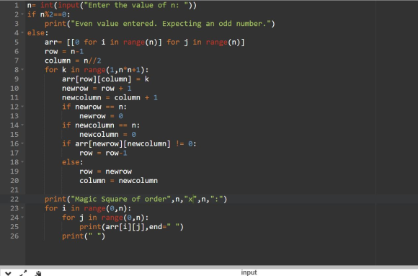418x276 pixels.
Task: Collapse the fold arrow at line 2
Action: pos(22,14)
